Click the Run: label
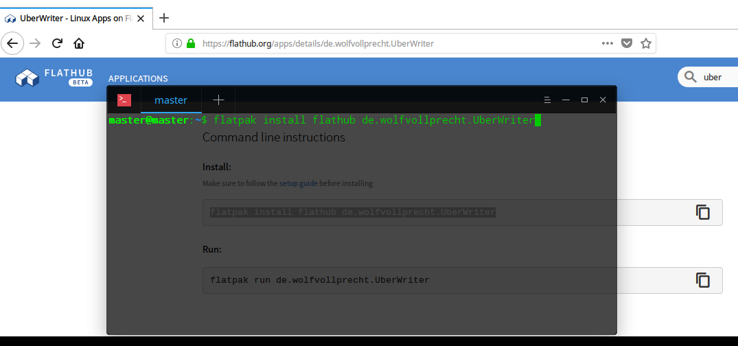The width and height of the screenshot is (738, 346). click(x=212, y=249)
